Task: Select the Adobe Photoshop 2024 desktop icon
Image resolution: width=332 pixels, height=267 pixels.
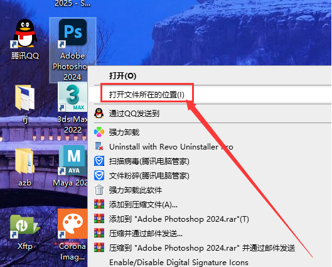Action: [x=72, y=50]
